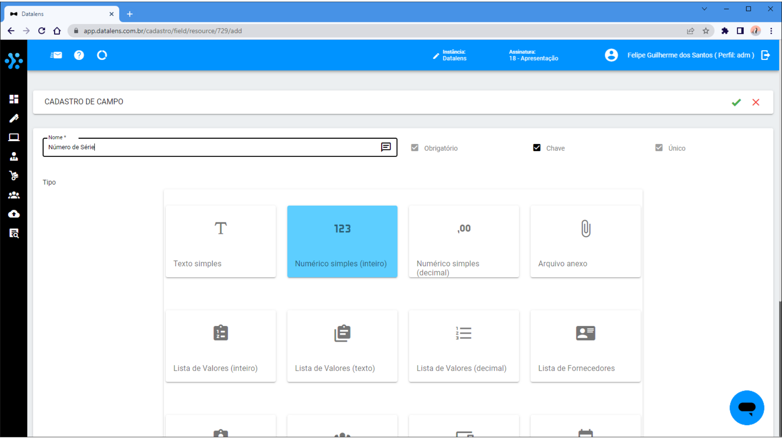
Task: Pick the Lista de Fornecedores type
Action: pyautogui.click(x=585, y=346)
